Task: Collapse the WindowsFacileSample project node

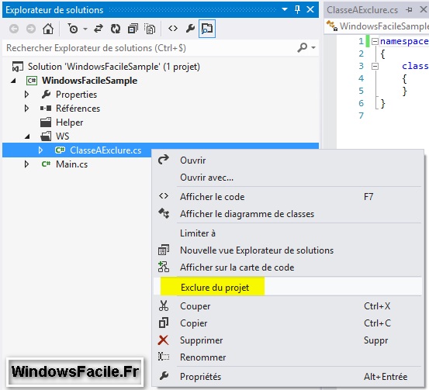Action: [13, 81]
